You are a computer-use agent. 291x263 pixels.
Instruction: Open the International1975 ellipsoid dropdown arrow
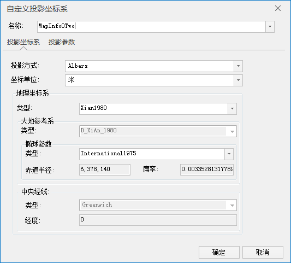coord(229,154)
